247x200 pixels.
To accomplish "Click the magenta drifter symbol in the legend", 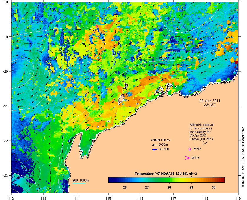I will coord(188,158).
